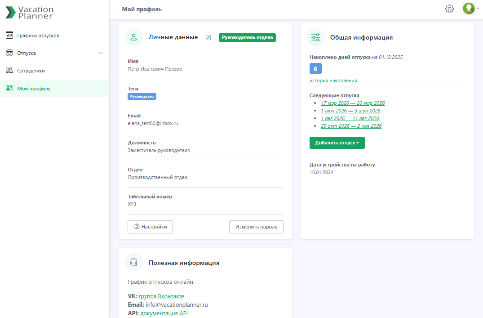Click the Отпуска smiley sidebar icon

click(9, 53)
